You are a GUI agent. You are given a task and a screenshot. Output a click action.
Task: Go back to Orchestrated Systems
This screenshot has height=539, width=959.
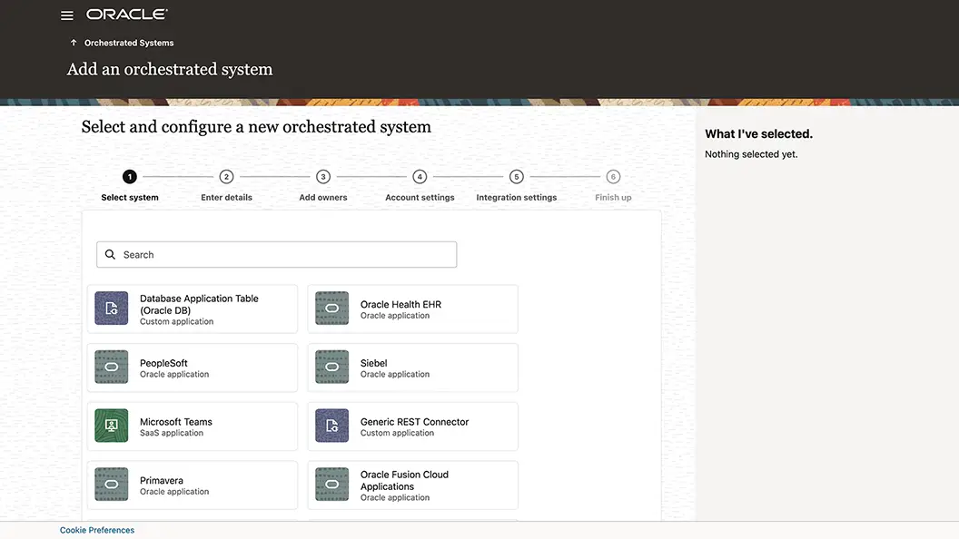129,43
